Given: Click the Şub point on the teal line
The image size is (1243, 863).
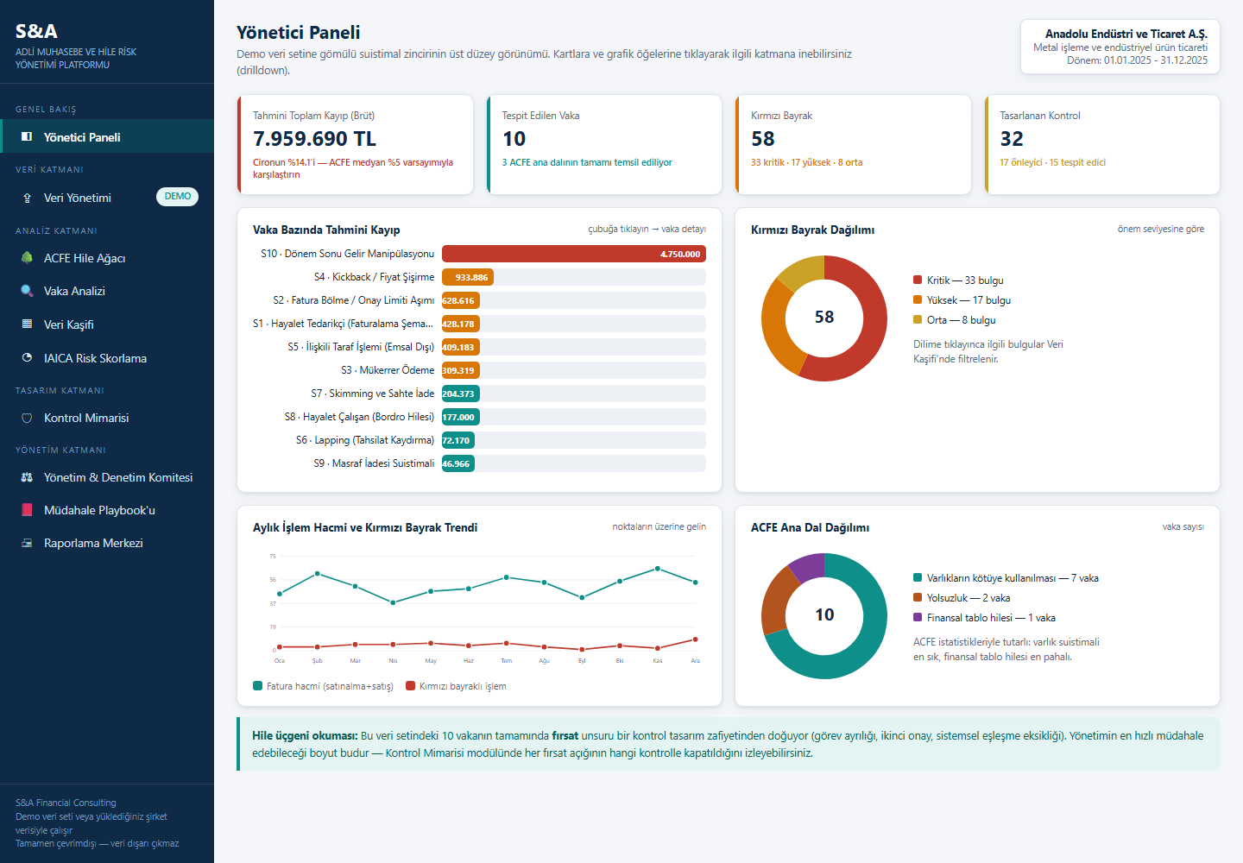Looking at the screenshot, I should coord(318,573).
